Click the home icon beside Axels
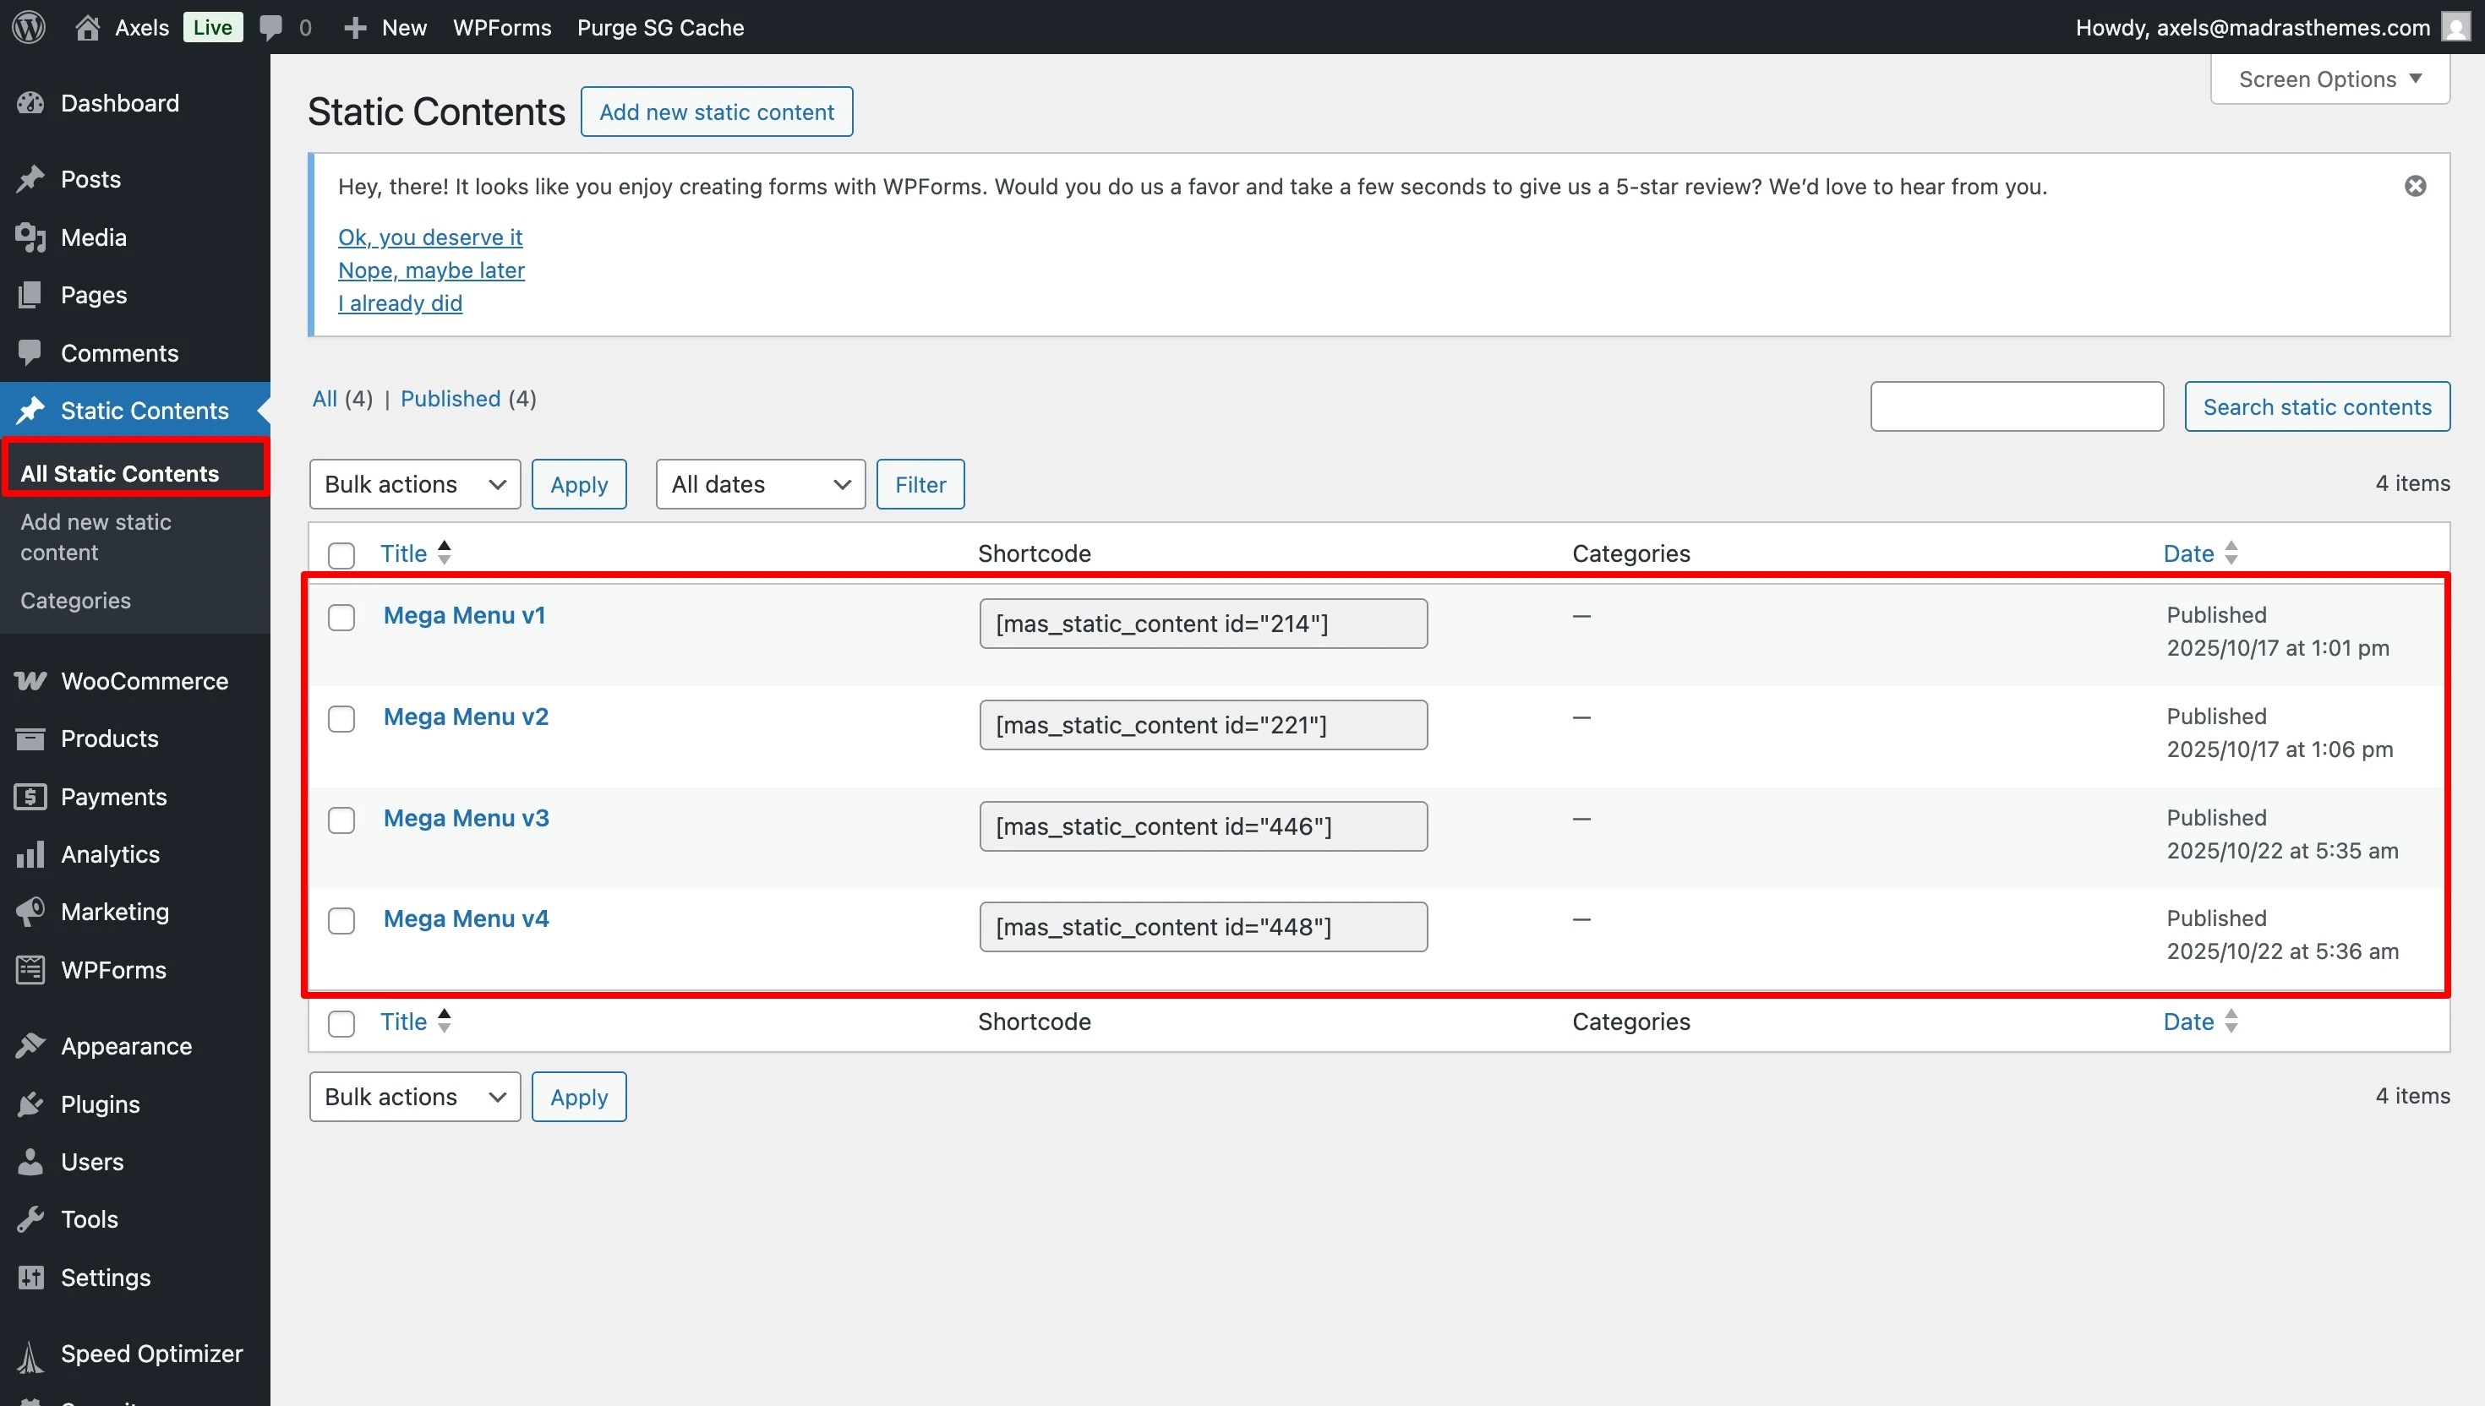 pyautogui.click(x=88, y=27)
